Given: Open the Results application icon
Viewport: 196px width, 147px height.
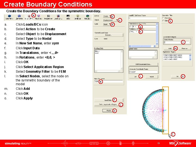Looking at the screenshot, I should [87, 17].
